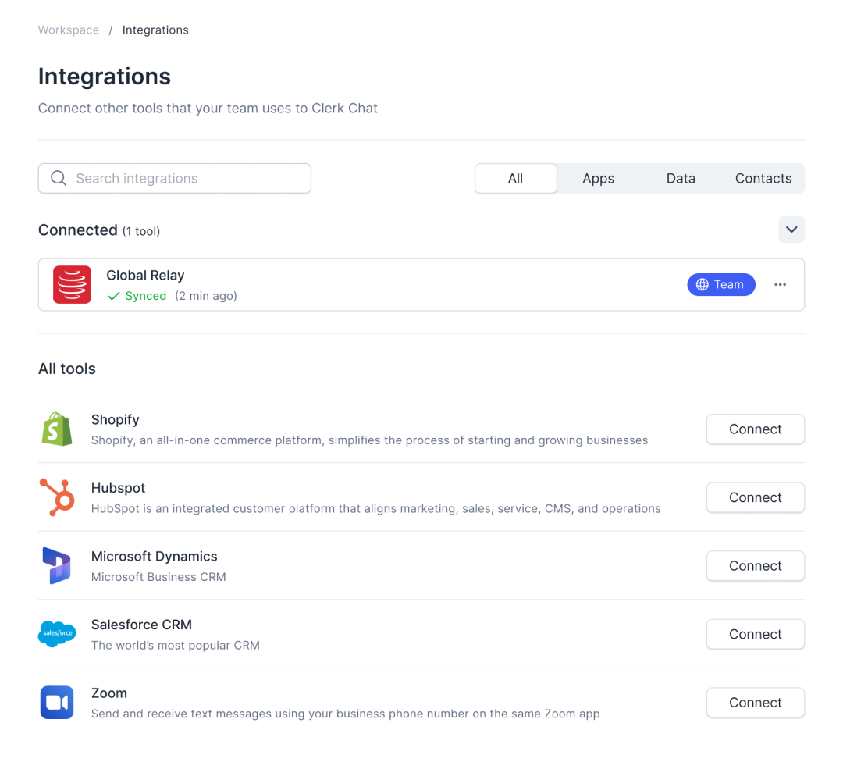Click the Microsoft Dynamics logo
The width and height of the screenshot is (843, 762).
(x=56, y=566)
